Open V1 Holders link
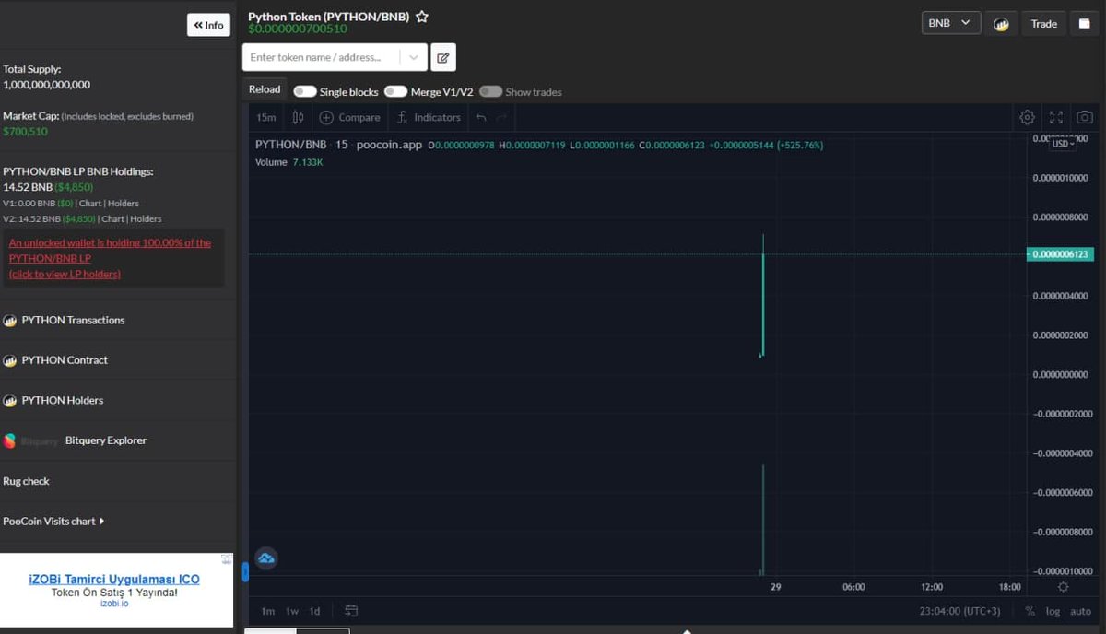Screen dimensions: 1106x634 pos(124,203)
